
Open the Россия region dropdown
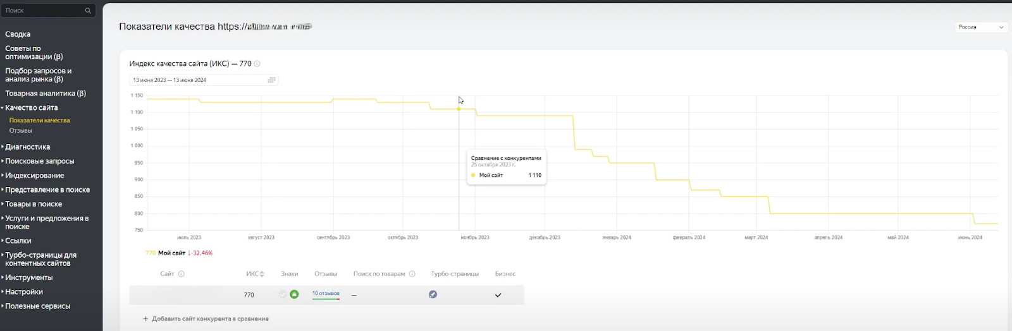pos(981,27)
